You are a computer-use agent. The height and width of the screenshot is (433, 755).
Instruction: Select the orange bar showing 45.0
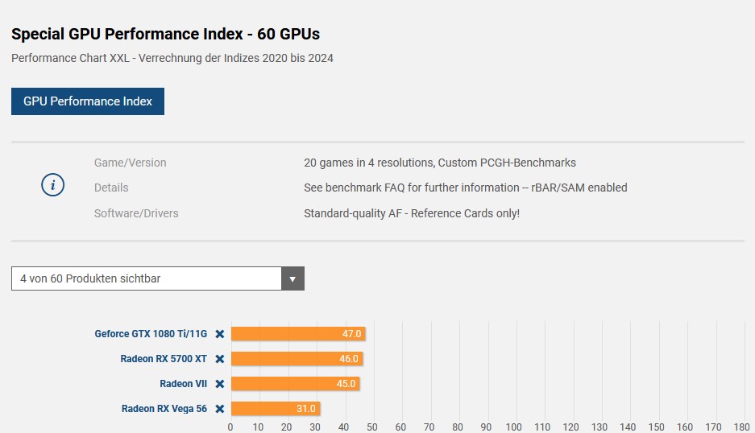295,384
